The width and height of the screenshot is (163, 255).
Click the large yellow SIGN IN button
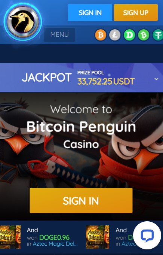click(x=81, y=201)
